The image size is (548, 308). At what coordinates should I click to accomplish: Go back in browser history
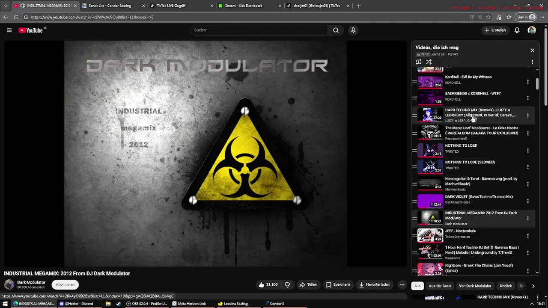click(6, 17)
